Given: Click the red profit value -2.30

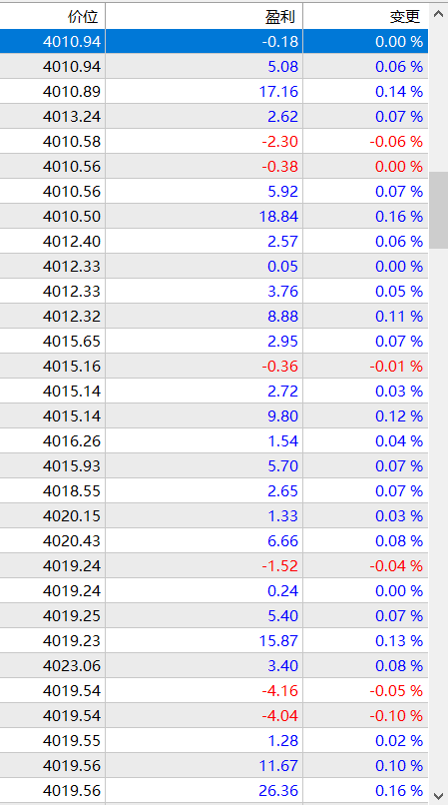Looking at the screenshot, I should tap(280, 142).
